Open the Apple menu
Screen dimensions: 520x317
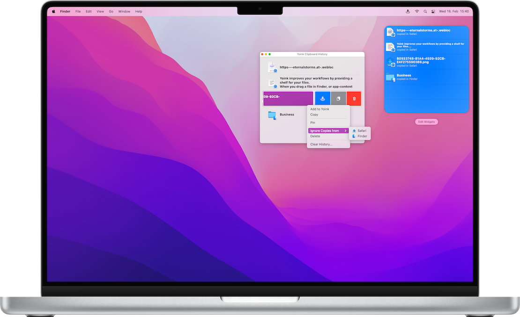[53, 11]
